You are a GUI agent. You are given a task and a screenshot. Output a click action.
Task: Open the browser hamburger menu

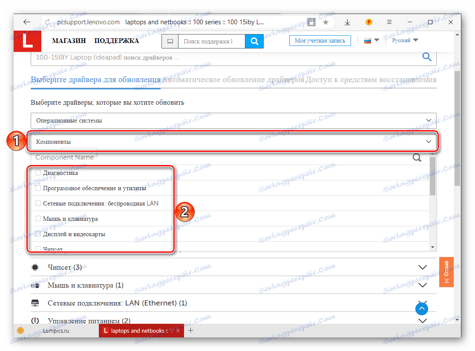[389, 22]
